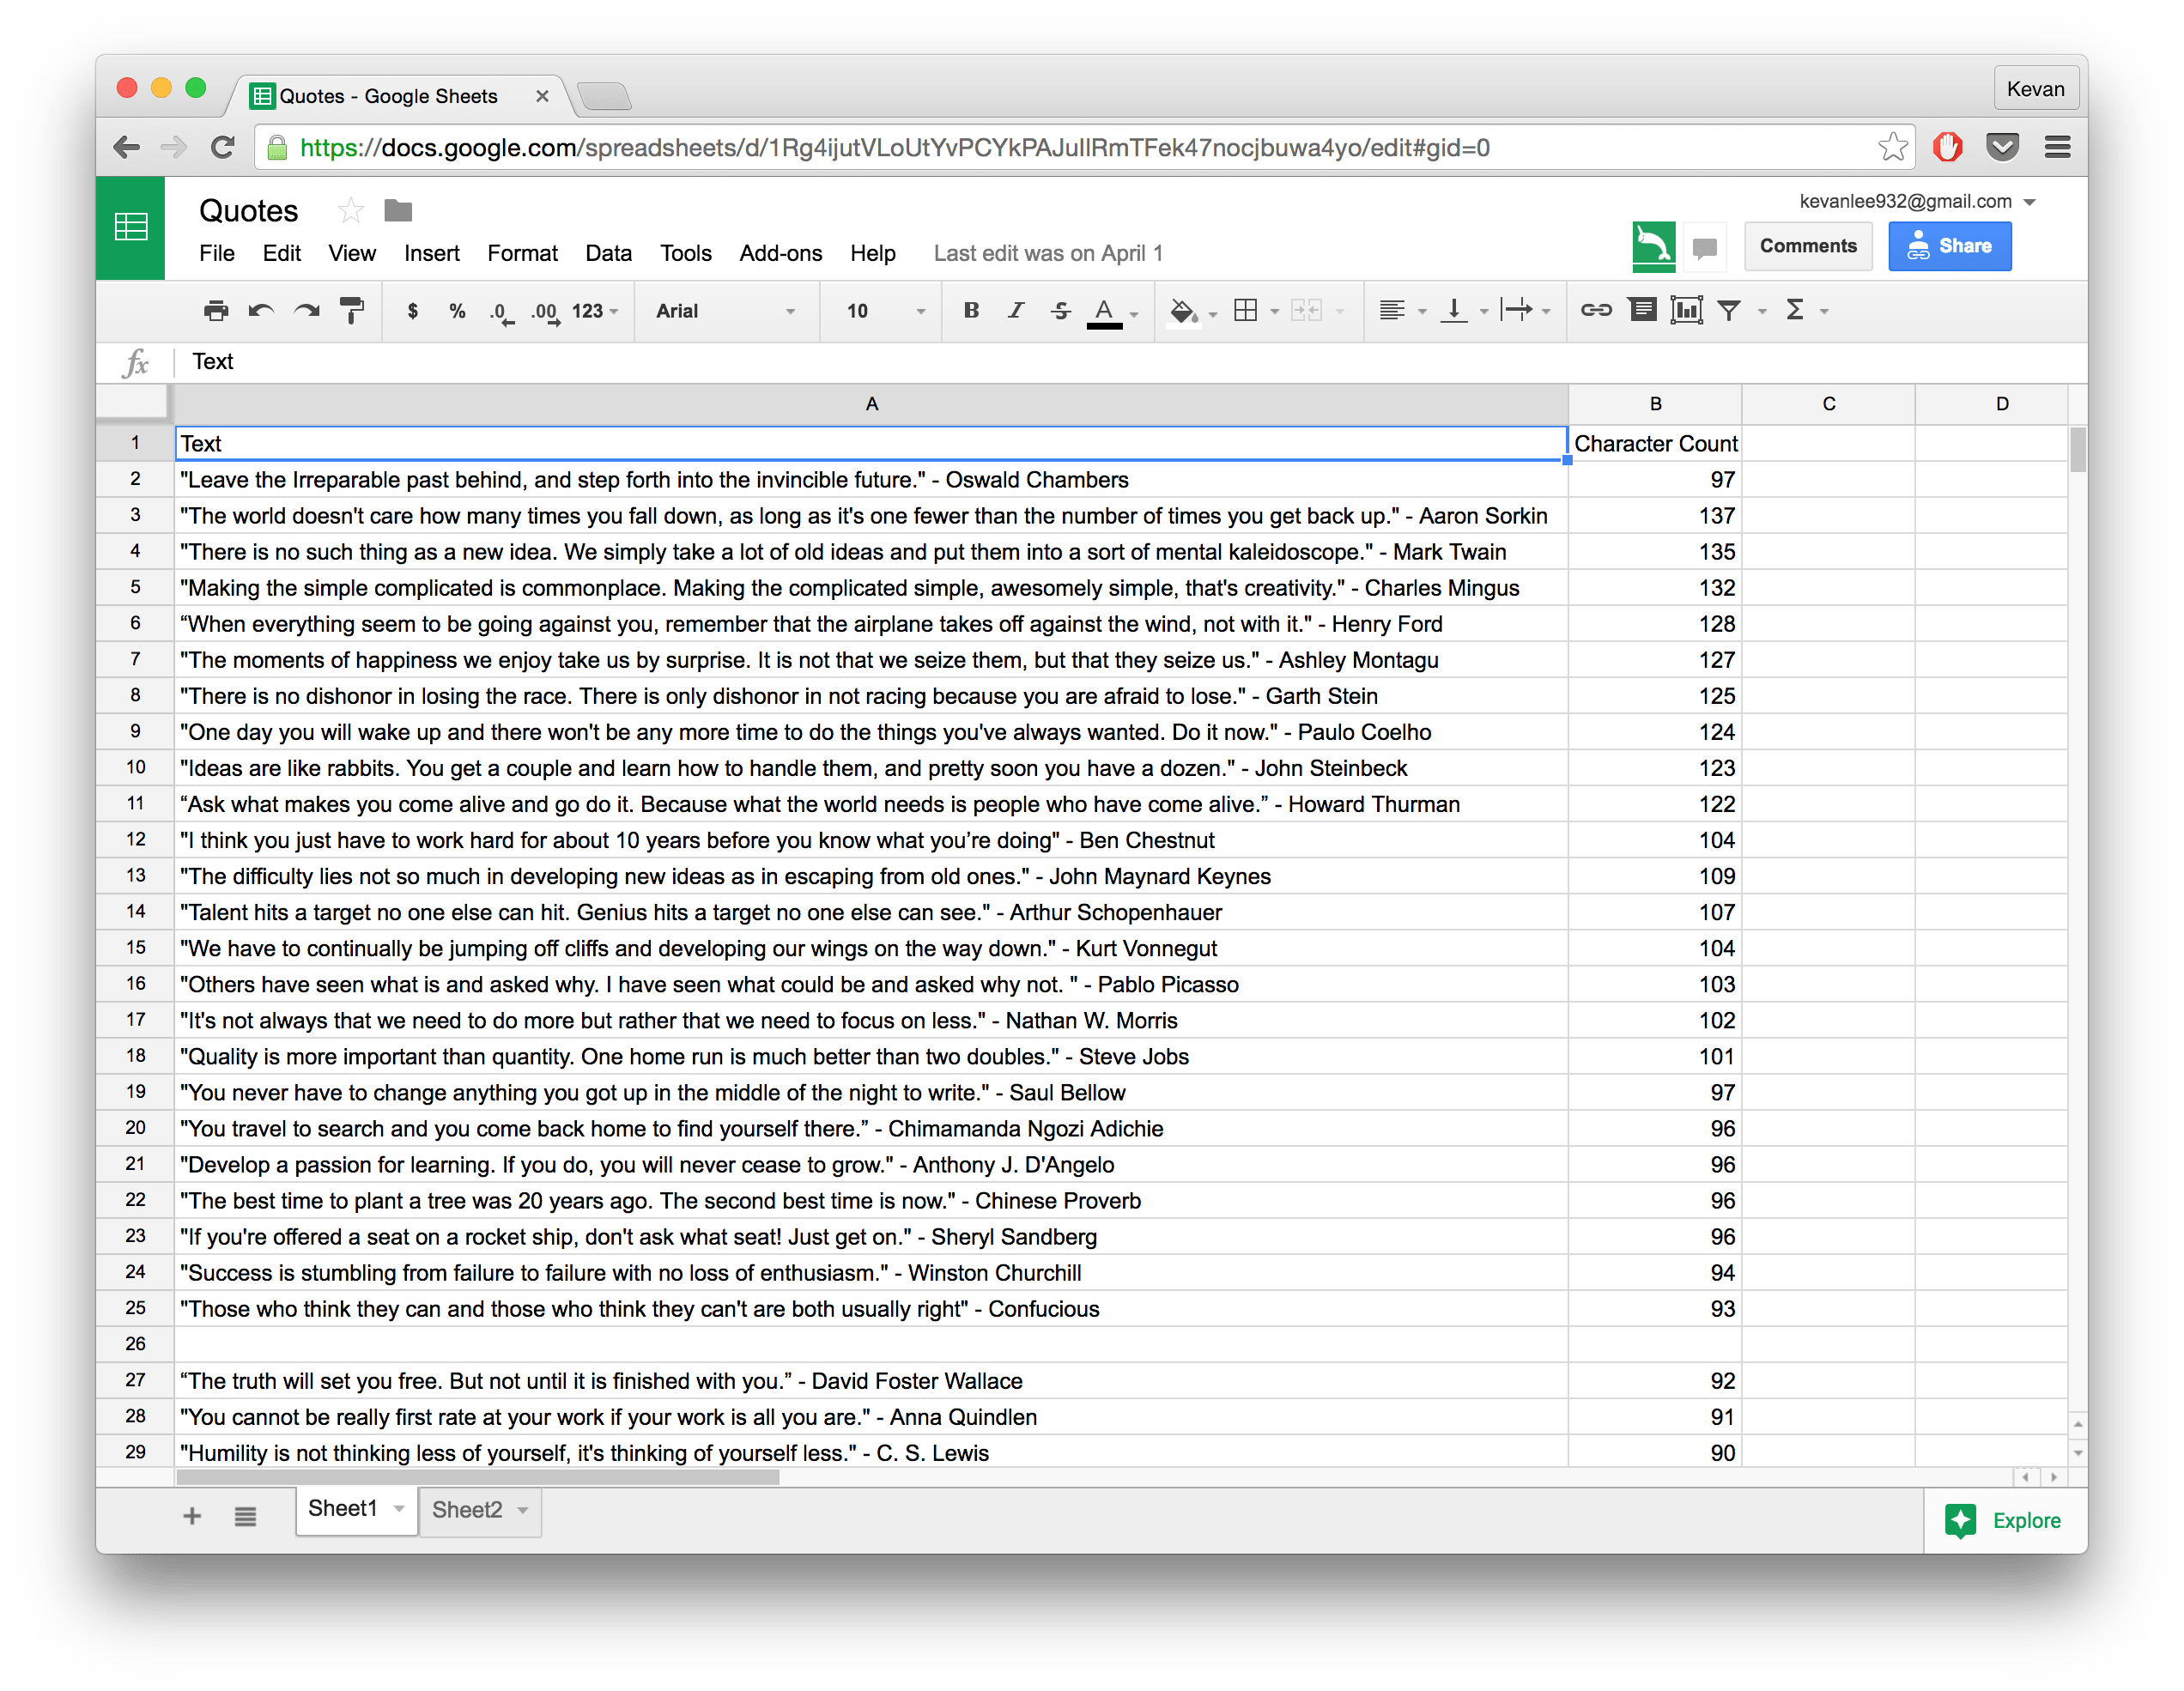
Task: Switch to the Sheet2 tab
Action: 466,1509
